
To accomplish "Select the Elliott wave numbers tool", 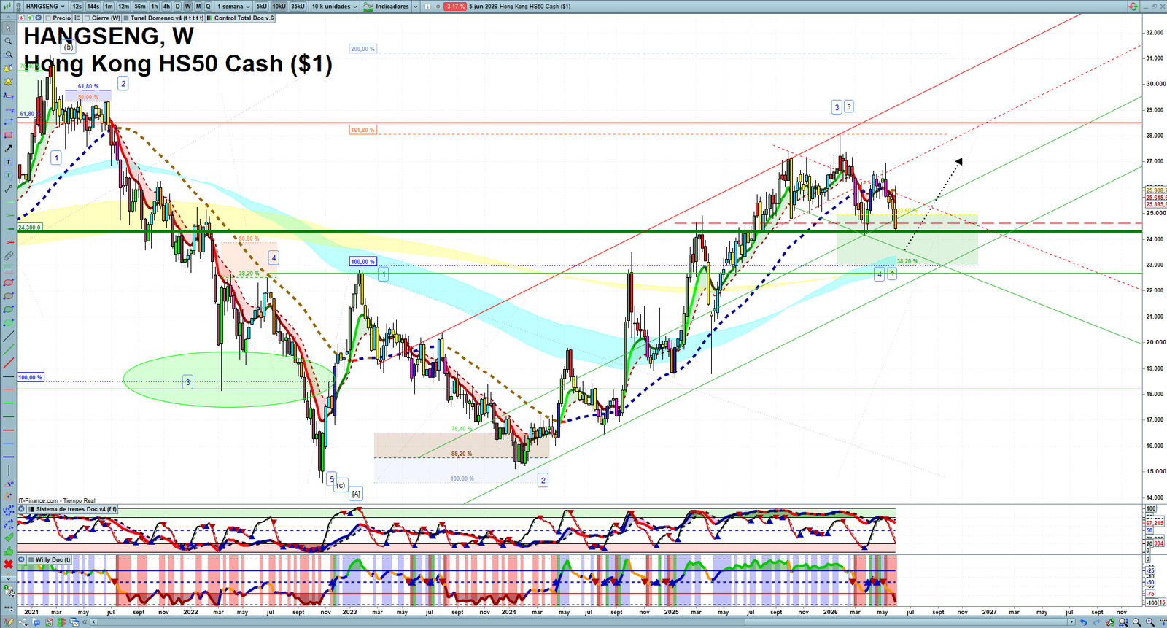I will (9, 511).
